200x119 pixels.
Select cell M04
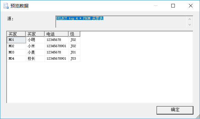[16, 58]
